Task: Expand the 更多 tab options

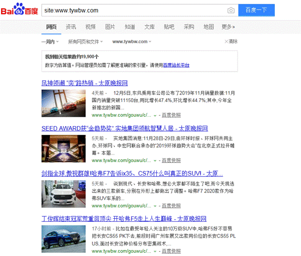Action: tap(228, 27)
